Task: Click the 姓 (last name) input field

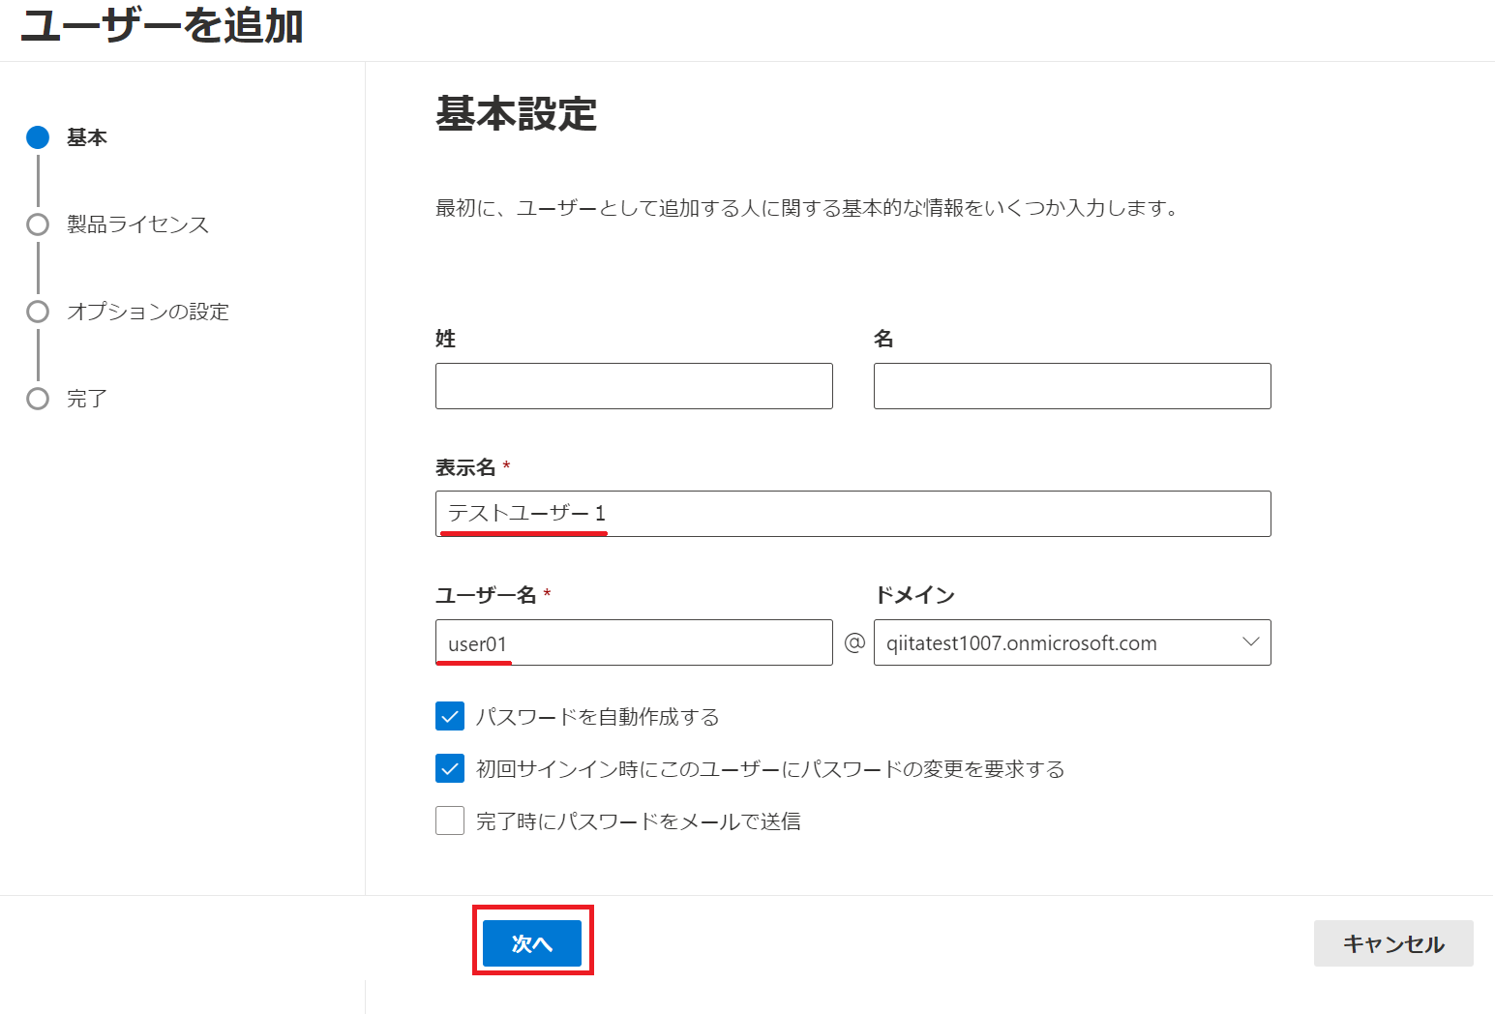Action: coord(634,386)
